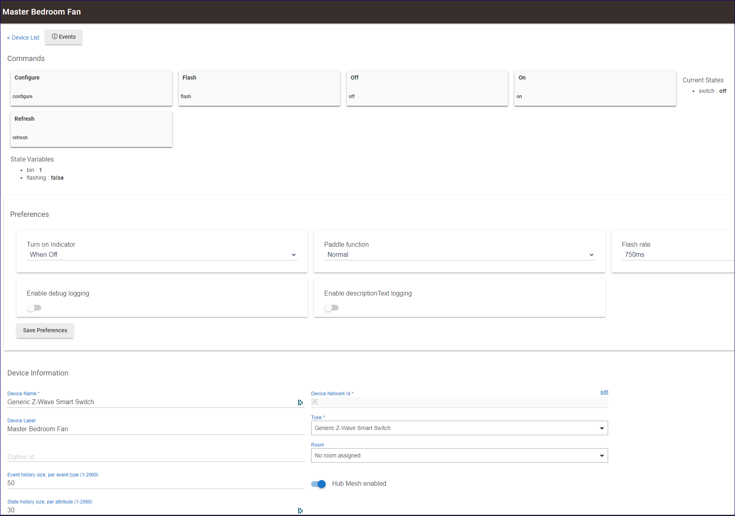
Task: Click the Device Information heading
Action: [x=38, y=373]
